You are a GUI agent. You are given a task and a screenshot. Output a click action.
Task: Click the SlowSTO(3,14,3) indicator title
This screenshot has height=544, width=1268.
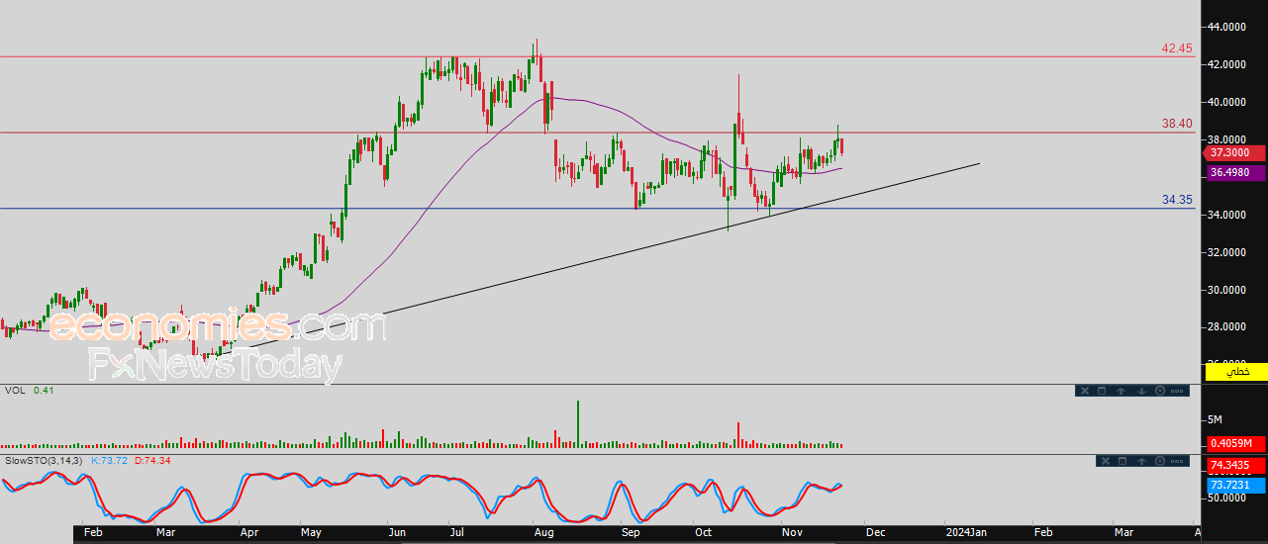pos(45,461)
